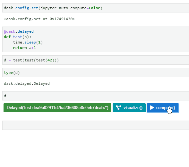189x167 pixels.
Task: Focus the type(d) code cell
Action: (x=96, y=72)
